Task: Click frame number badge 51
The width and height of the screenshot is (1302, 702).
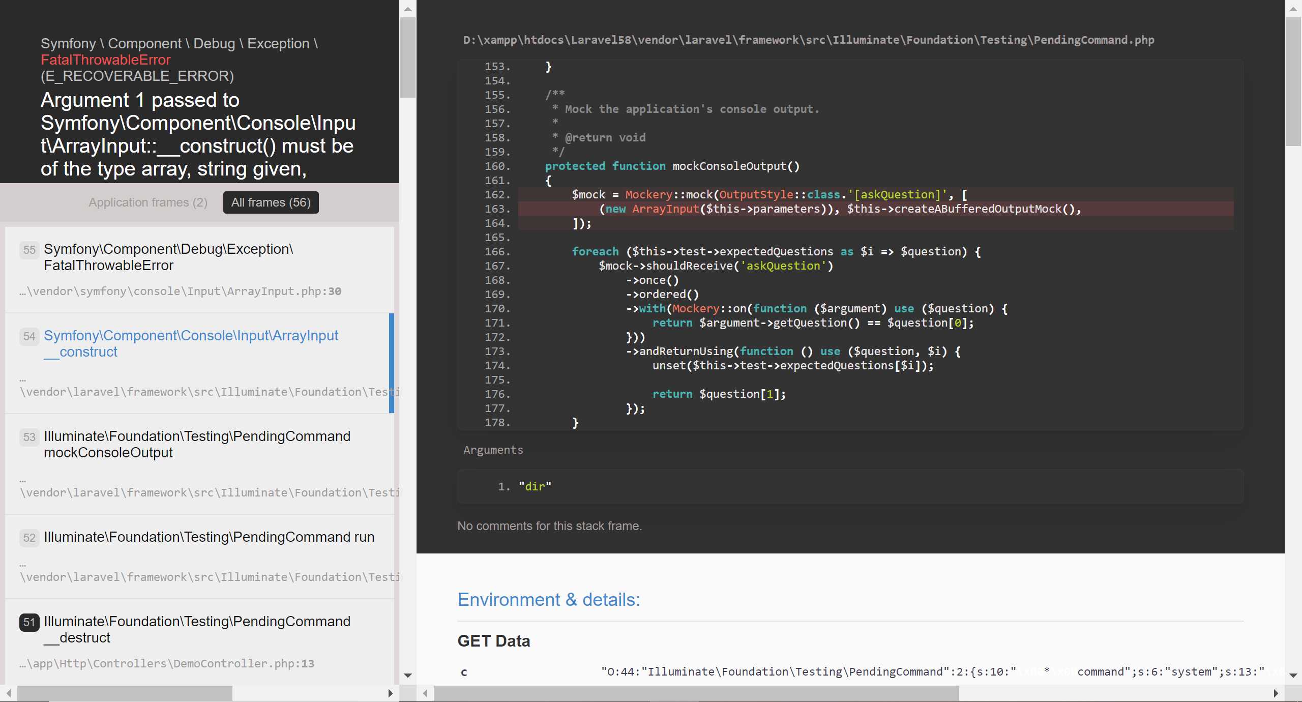Action: pyautogui.click(x=29, y=622)
